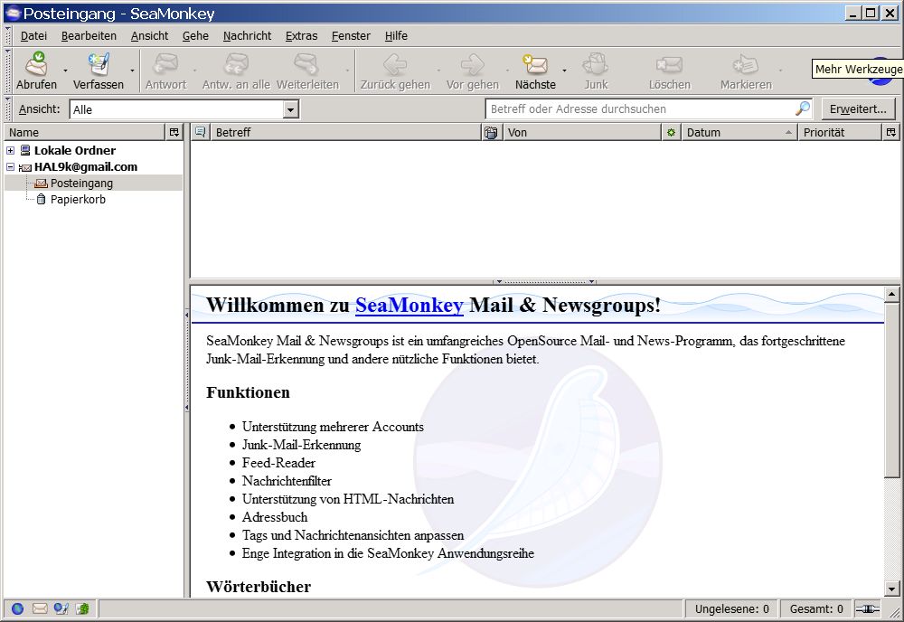Open the Extras menu

click(x=302, y=36)
